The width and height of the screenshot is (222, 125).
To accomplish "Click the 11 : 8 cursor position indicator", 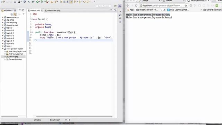I will [68, 120].
